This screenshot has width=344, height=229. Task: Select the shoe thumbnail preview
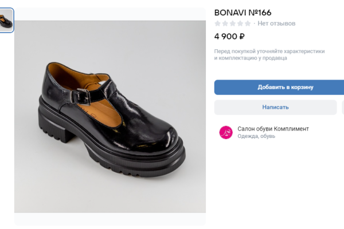tap(6, 20)
